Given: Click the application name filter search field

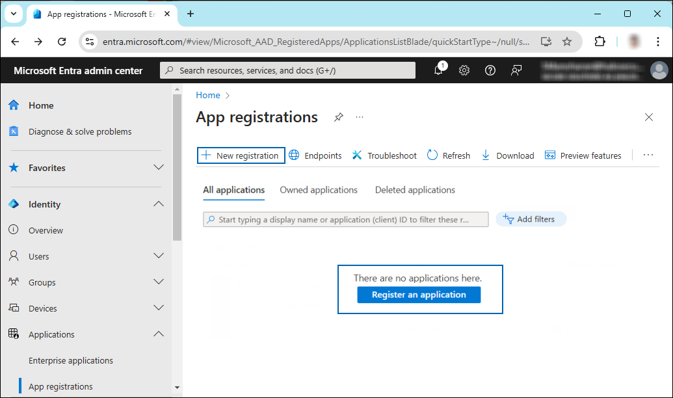Looking at the screenshot, I should 345,219.
